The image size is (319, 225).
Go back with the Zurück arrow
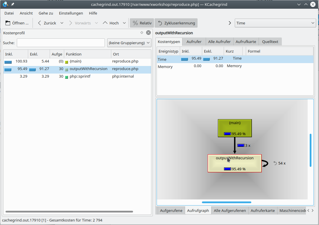[x=40, y=23]
